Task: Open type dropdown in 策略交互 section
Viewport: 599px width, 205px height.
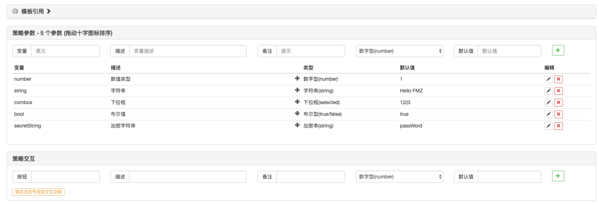Action: click(x=399, y=177)
